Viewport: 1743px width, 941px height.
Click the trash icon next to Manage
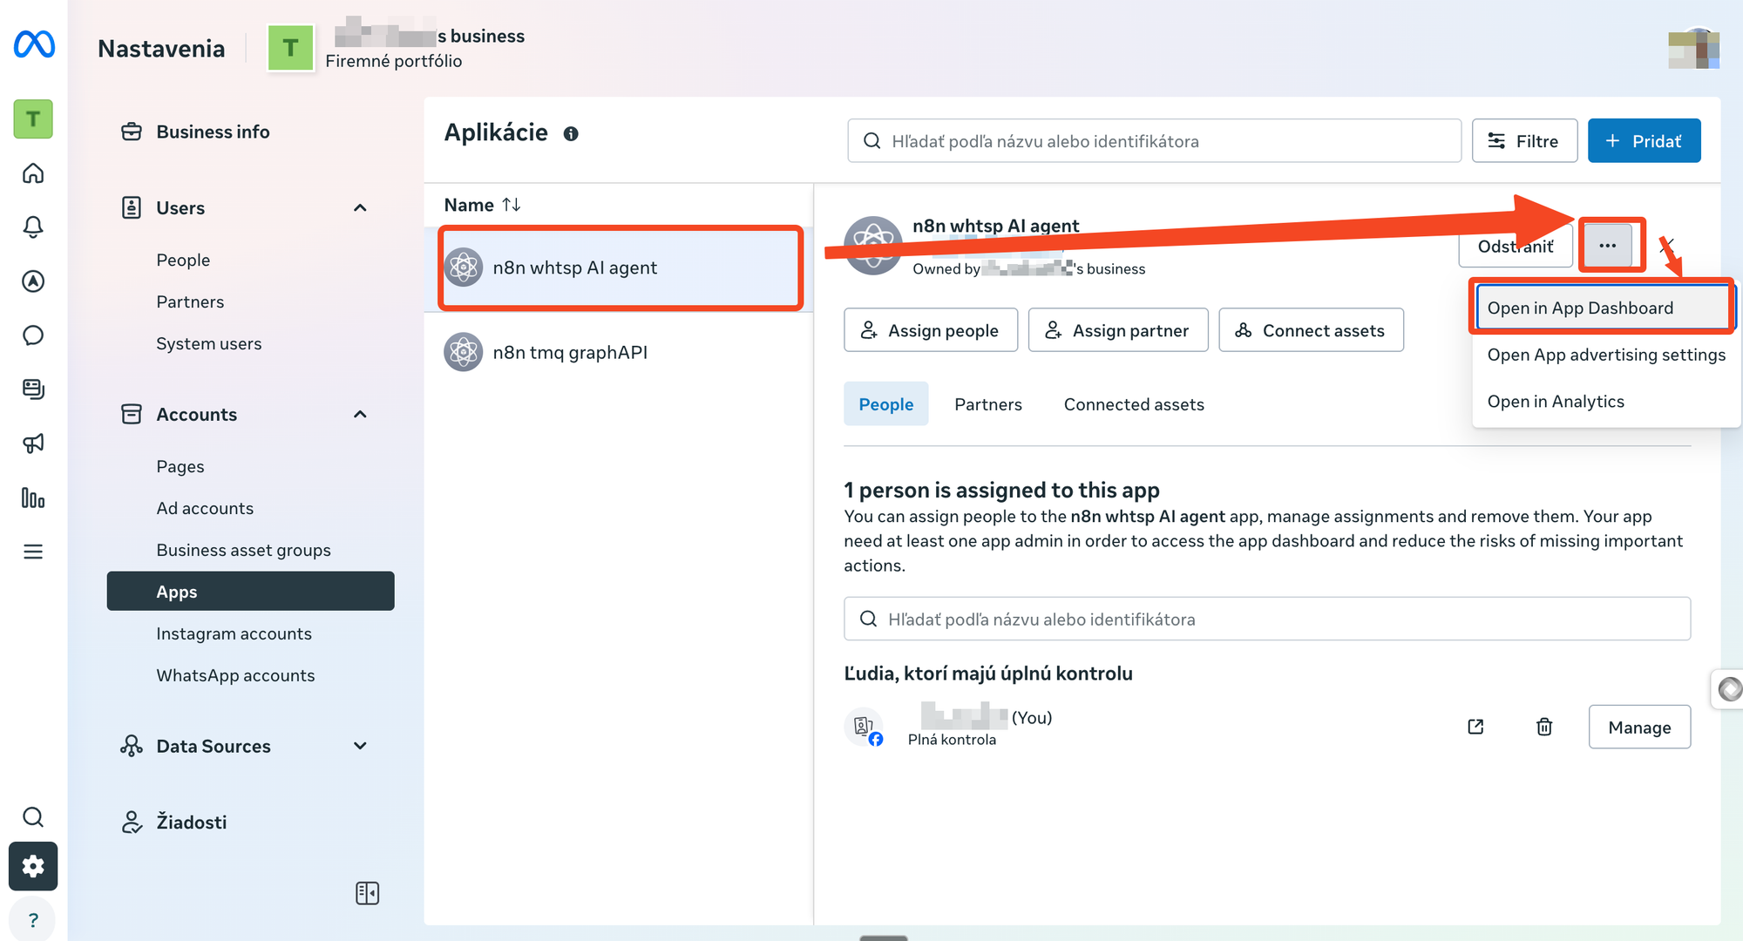point(1543,727)
